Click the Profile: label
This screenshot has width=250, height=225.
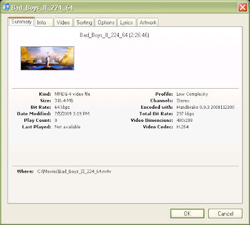[164, 94]
